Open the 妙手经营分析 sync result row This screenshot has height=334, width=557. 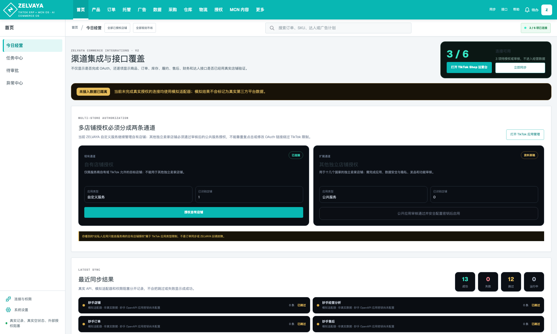tap(428, 305)
